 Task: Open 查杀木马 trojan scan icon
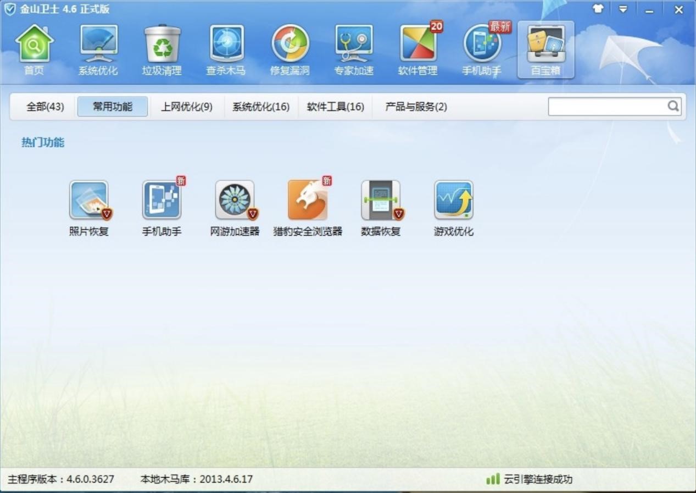pos(226,49)
